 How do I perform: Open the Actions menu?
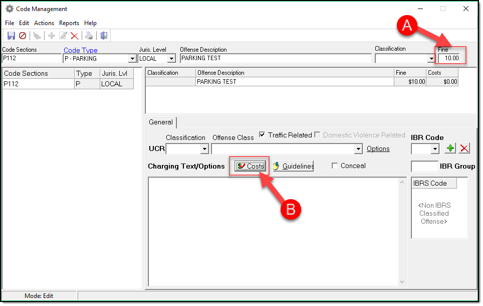pyautogui.click(x=44, y=23)
